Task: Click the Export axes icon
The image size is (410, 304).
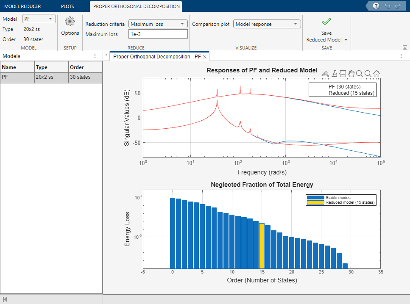Action: click(326, 74)
